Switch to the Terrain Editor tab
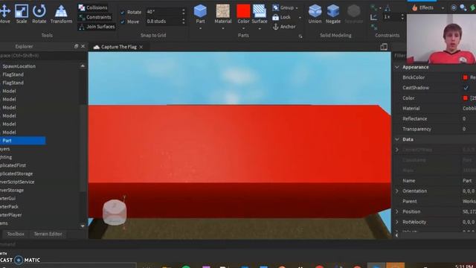 coord(48,234)
